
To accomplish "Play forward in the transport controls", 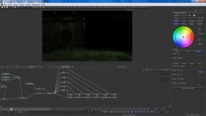I will (x=119, y=112).
